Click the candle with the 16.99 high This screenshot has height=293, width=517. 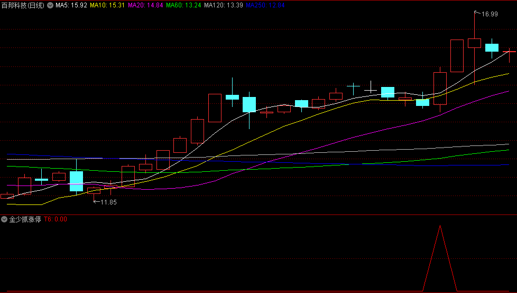click(475, 43)
